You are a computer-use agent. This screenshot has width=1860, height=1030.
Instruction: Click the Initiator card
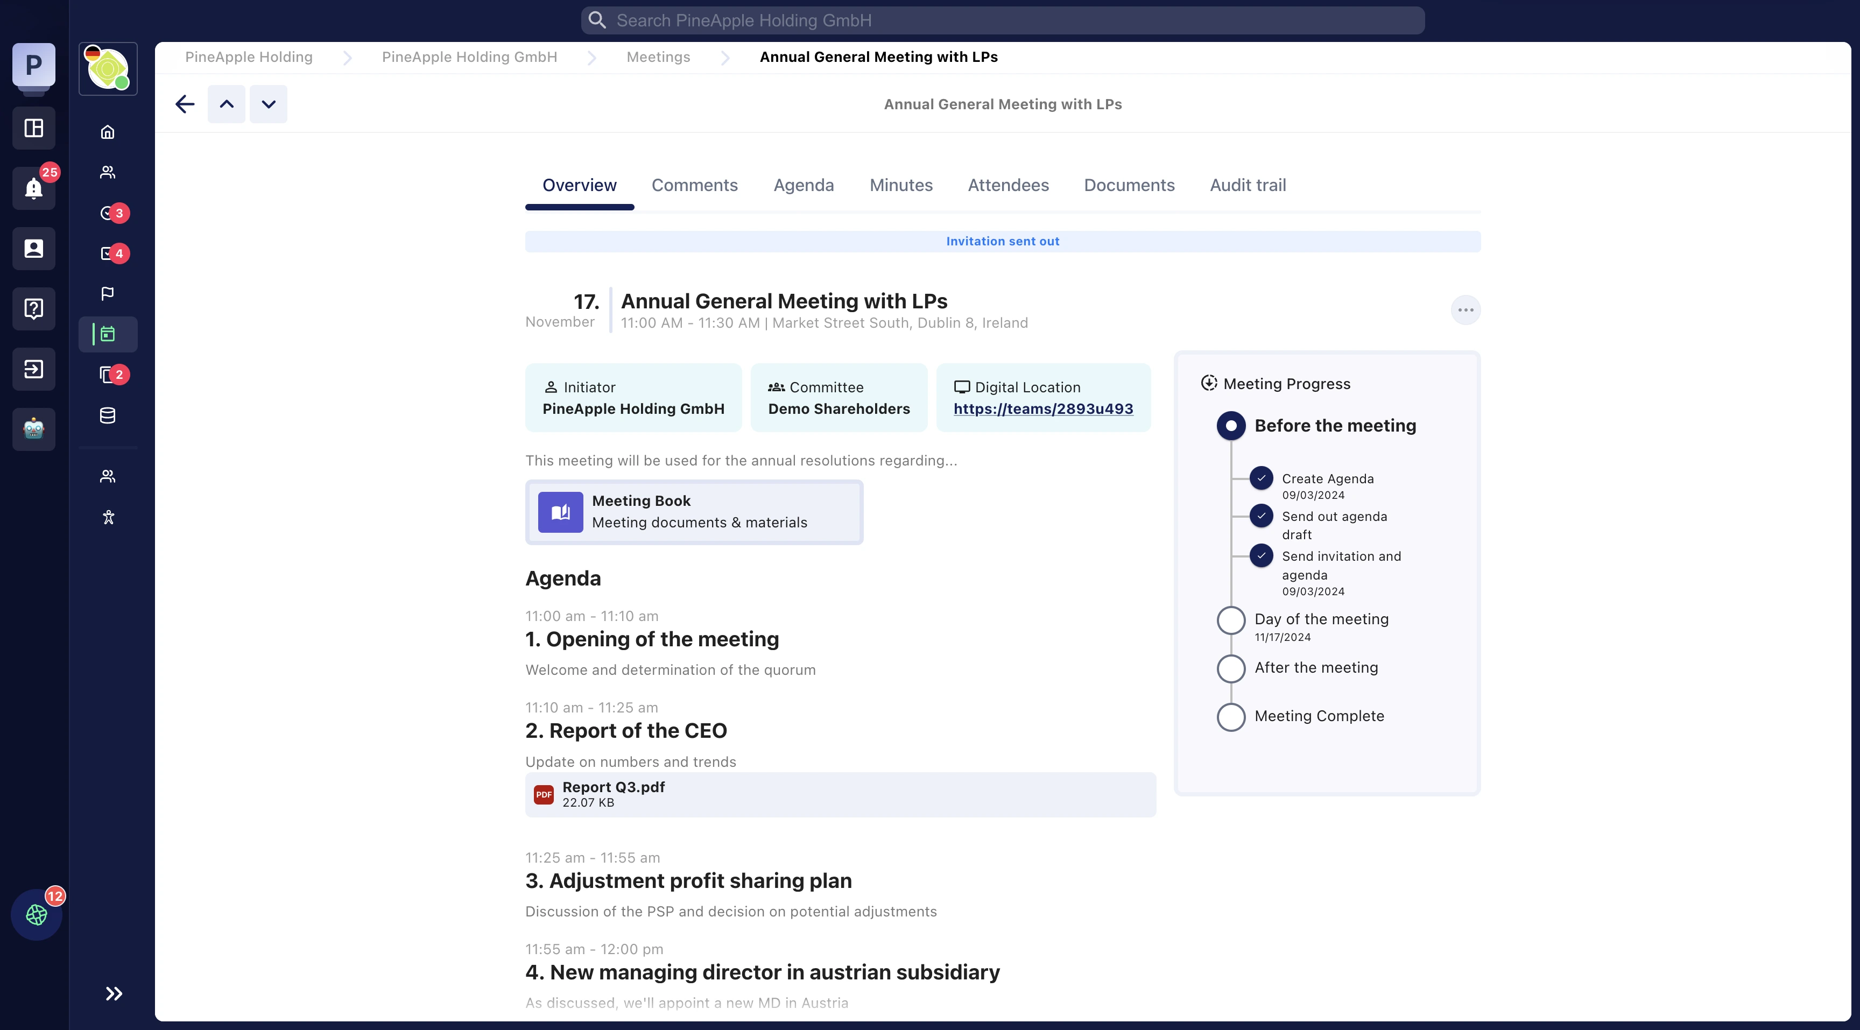pos(633,398)
